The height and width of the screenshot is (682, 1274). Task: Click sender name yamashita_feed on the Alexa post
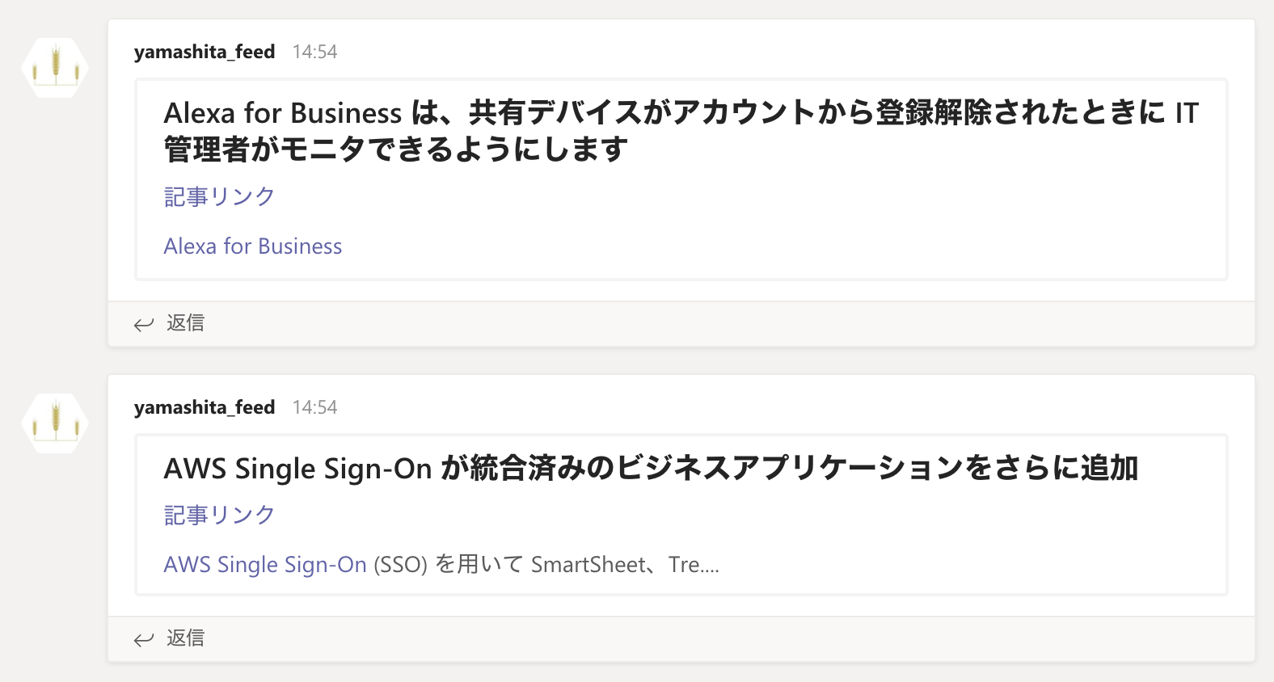point(205,52)
